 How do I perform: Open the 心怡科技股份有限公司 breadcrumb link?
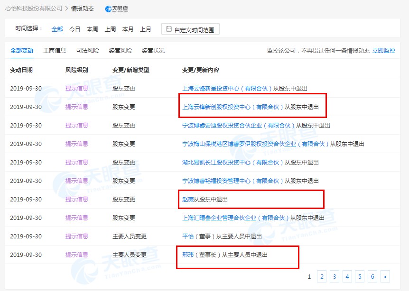[34, 9]
